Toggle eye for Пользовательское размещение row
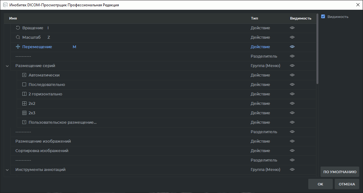The image size is (363, 193). coord(292,122)
